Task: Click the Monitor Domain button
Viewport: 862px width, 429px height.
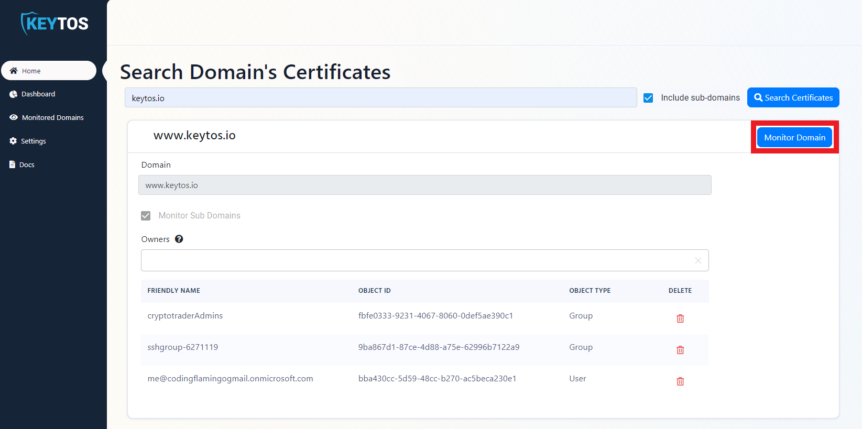Action: point(794,137)
